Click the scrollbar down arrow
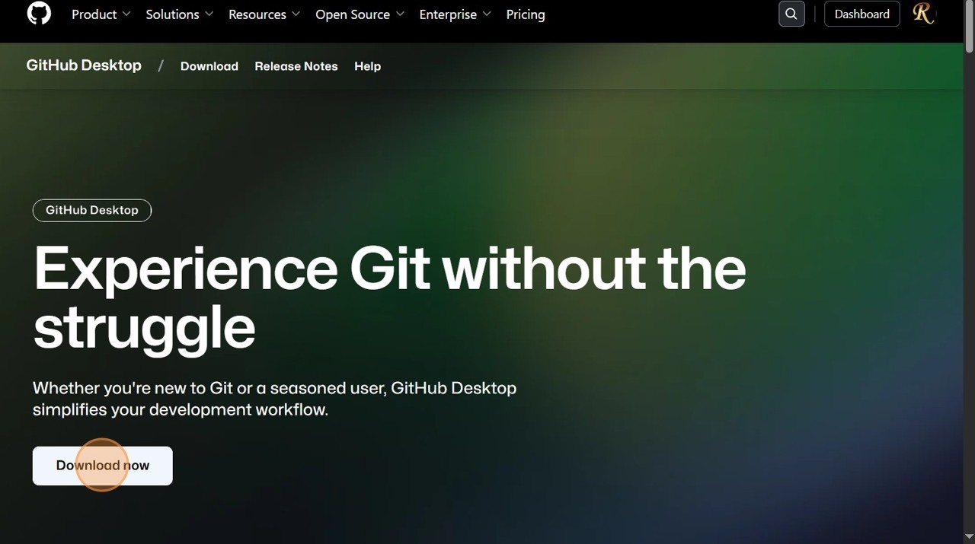Viewport: 975px width, 544px height. click(x=969, y=539)
